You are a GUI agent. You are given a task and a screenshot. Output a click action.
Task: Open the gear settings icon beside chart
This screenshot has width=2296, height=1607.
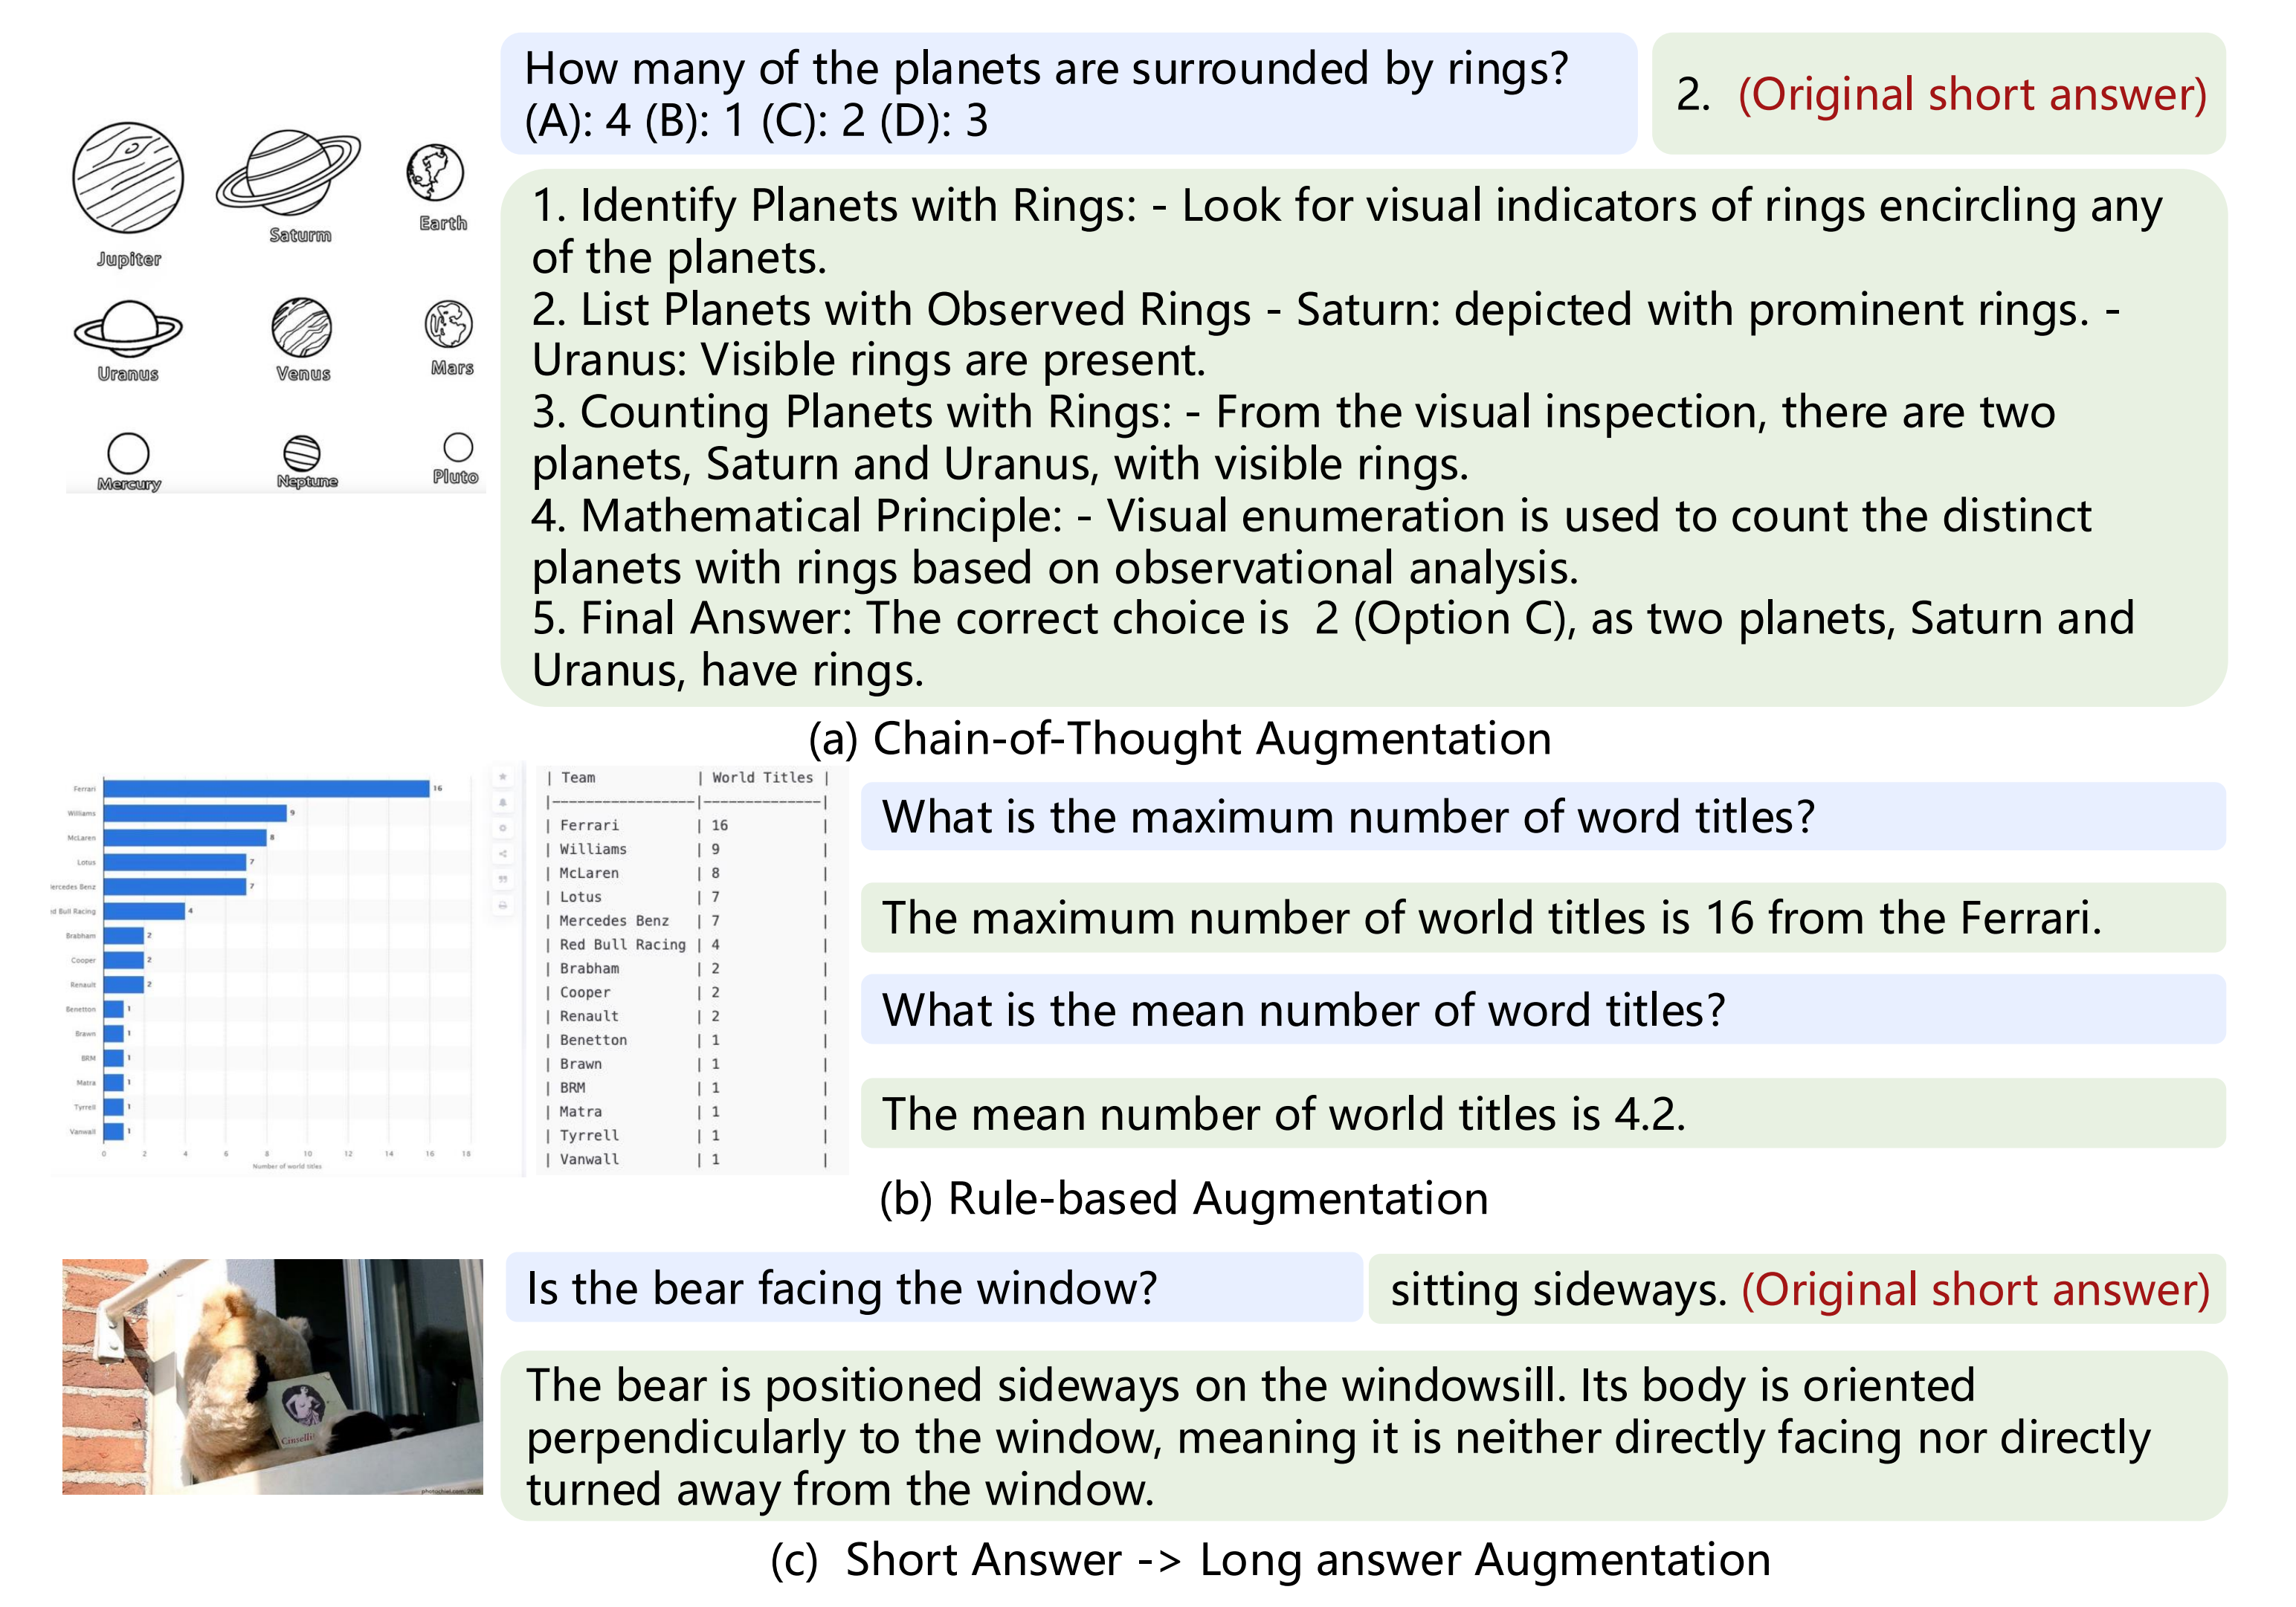point(503,828)
